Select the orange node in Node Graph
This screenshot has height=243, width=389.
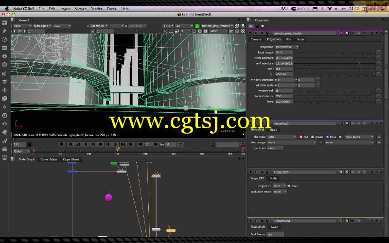[x=171, y=230]
